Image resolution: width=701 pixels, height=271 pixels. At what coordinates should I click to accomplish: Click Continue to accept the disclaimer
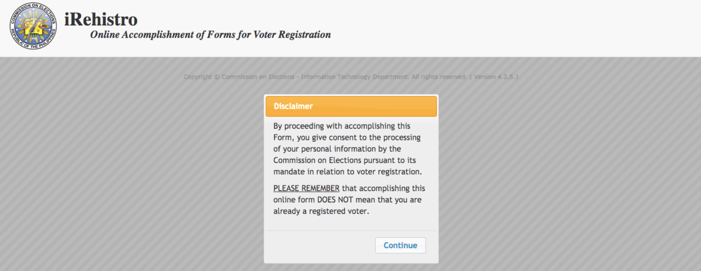[400, 245]
